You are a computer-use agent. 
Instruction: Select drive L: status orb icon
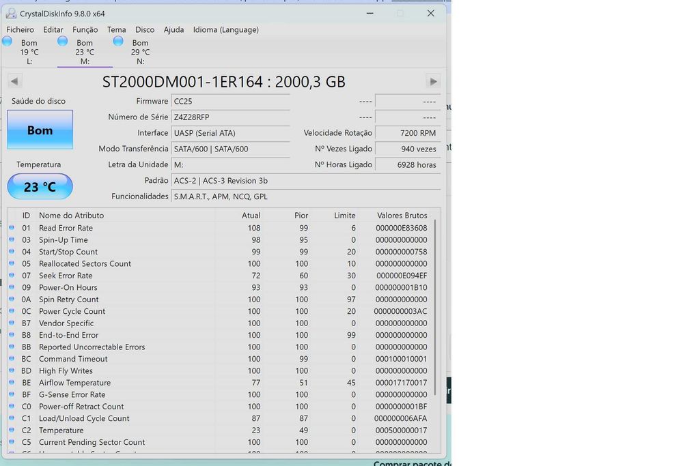click(7, 42)
